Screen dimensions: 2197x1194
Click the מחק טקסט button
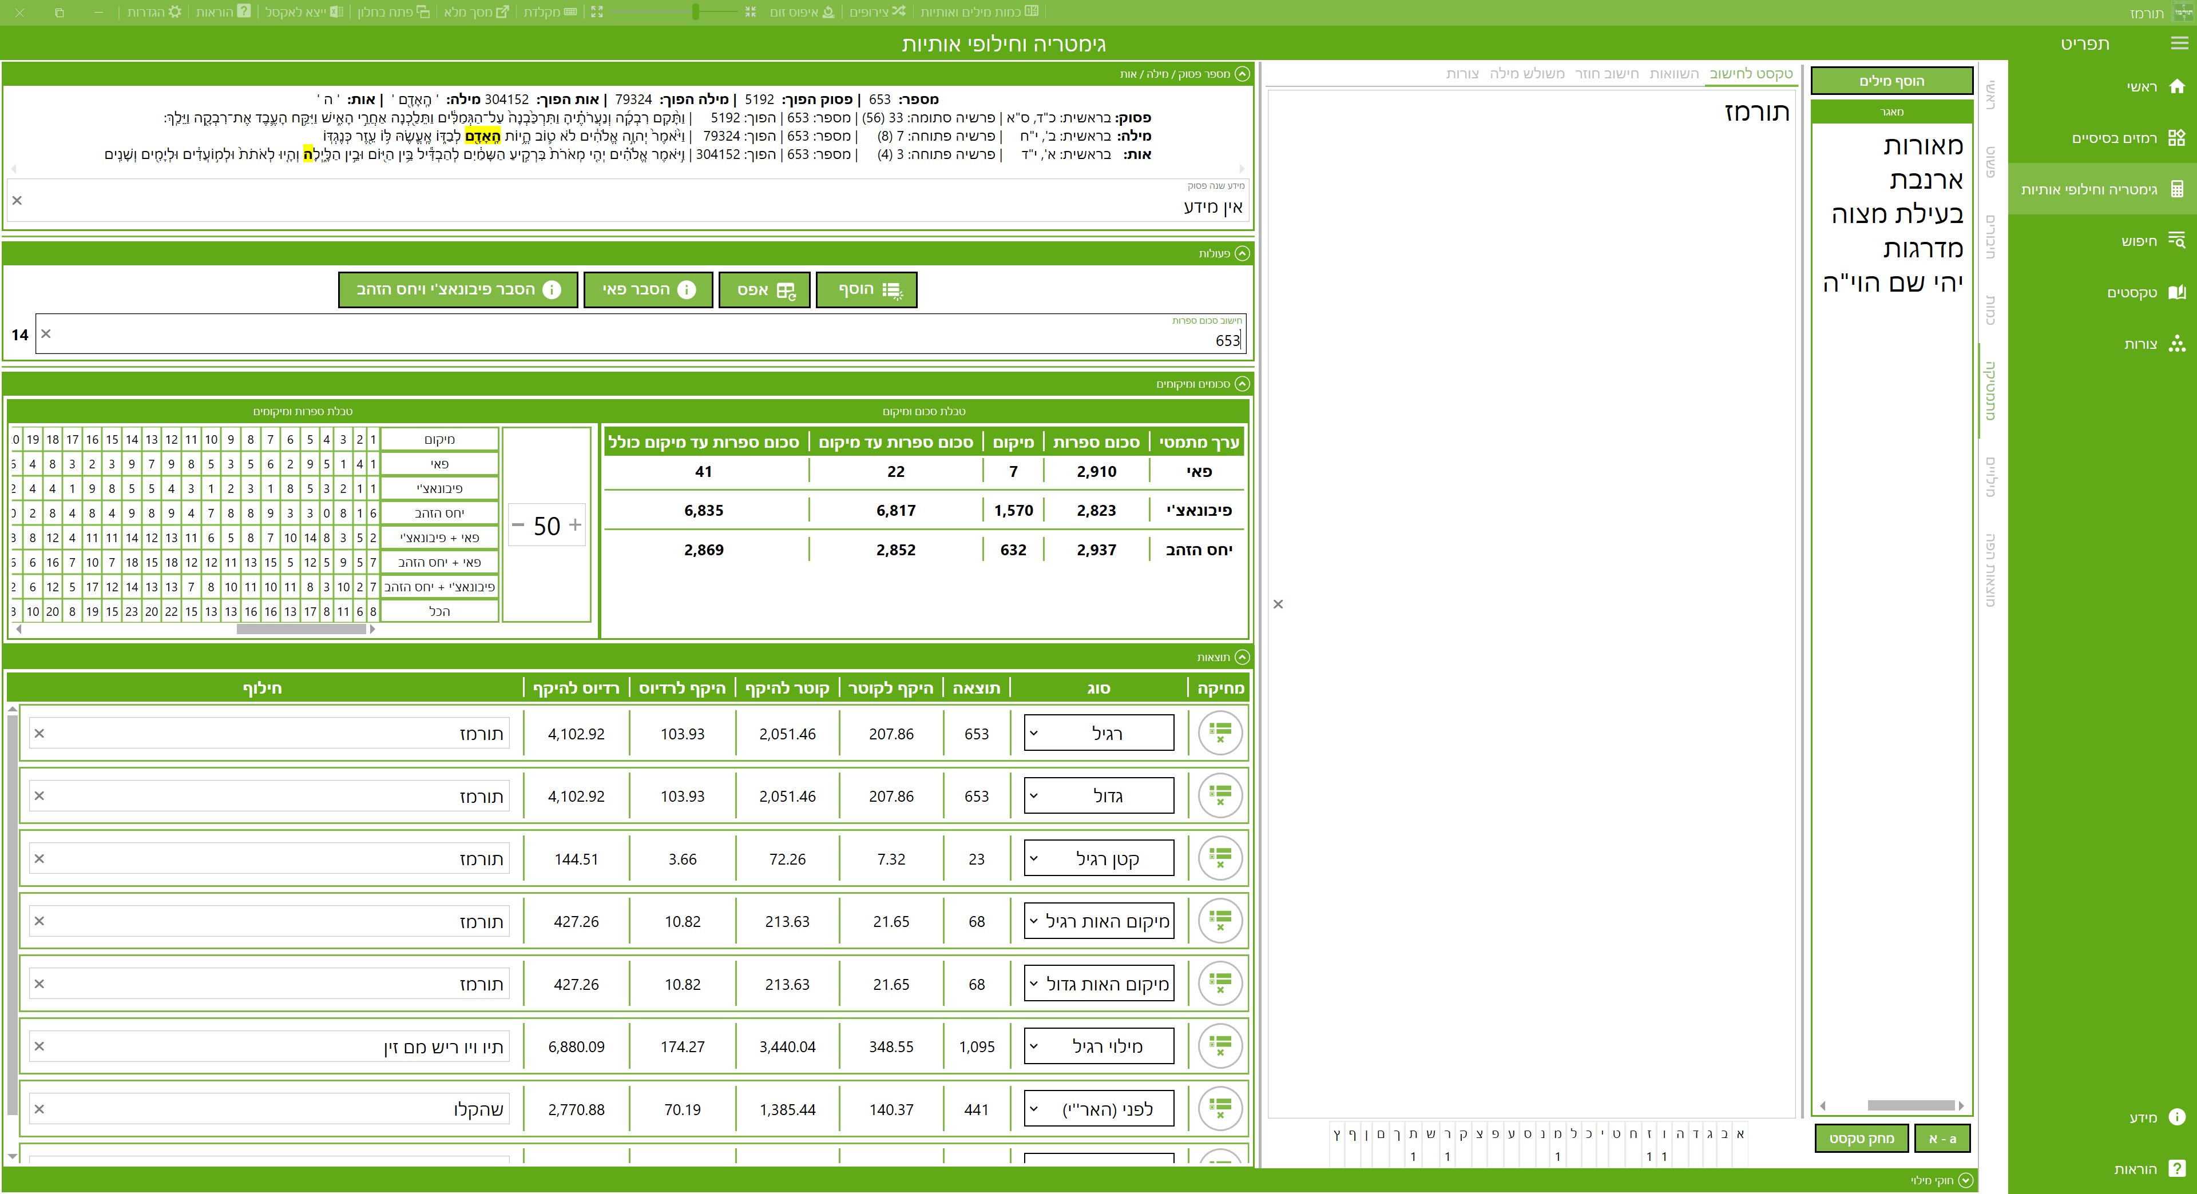pyautogui.click(x=1861, y=1139)
